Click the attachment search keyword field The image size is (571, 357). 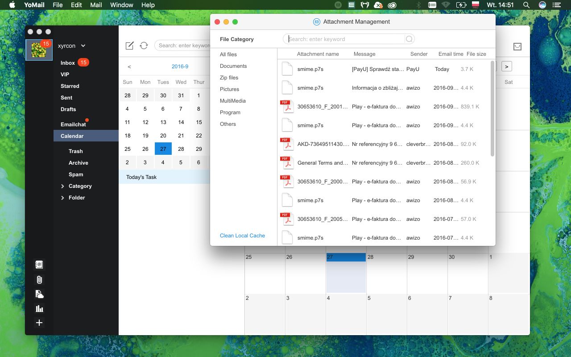(346, 39)
